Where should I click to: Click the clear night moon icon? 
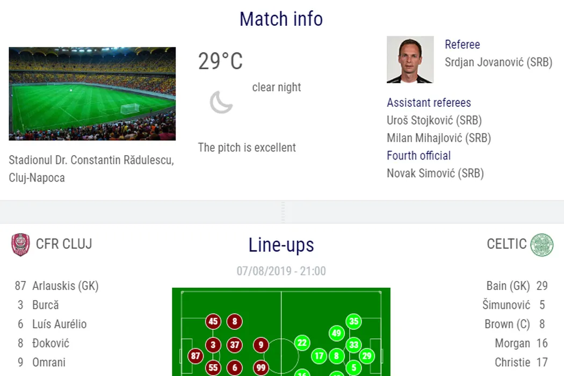(221, 102)
